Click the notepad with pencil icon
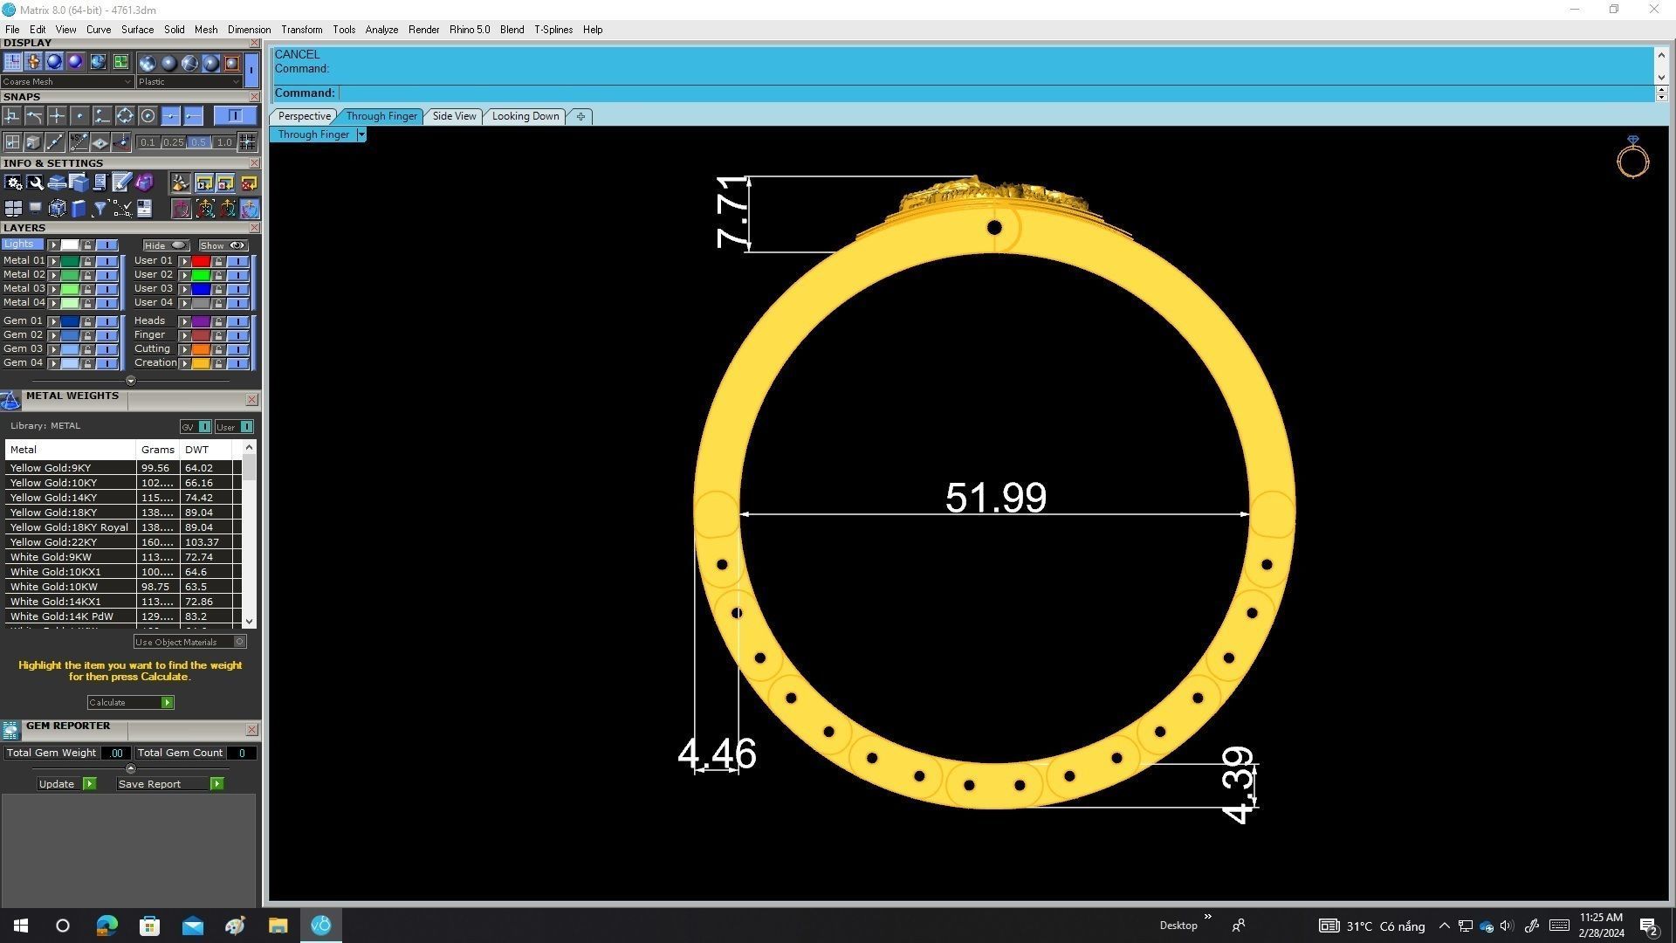The height and width of the screenshot is (943, 1676). coord(121,182)
